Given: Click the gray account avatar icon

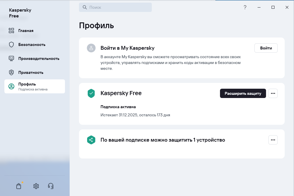Looking at the screenshot, I should 91,48.
